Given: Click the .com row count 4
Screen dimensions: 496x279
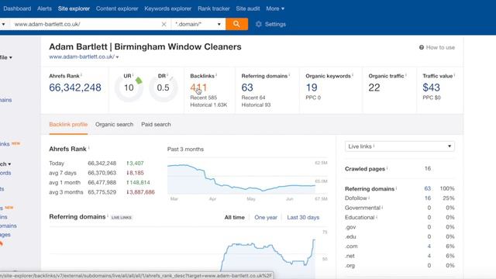Looking at the screenshot, I should coord(429,246).
